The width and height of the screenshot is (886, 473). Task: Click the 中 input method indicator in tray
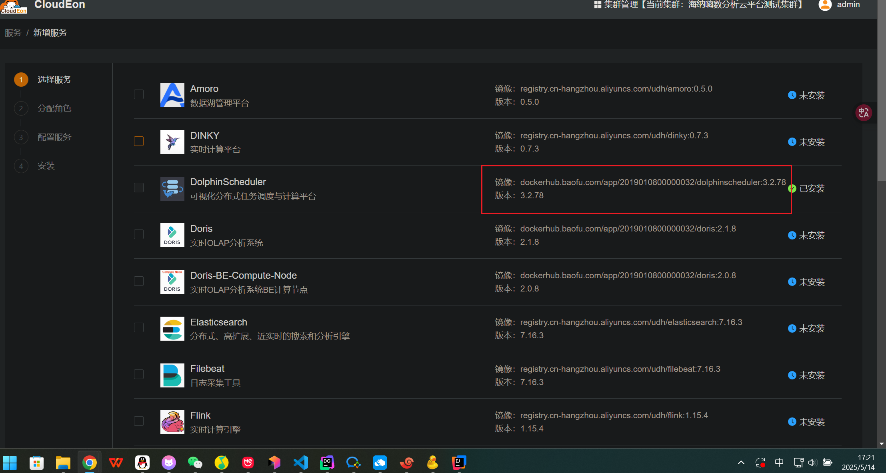pyautogui.click(x=779, y=463)
